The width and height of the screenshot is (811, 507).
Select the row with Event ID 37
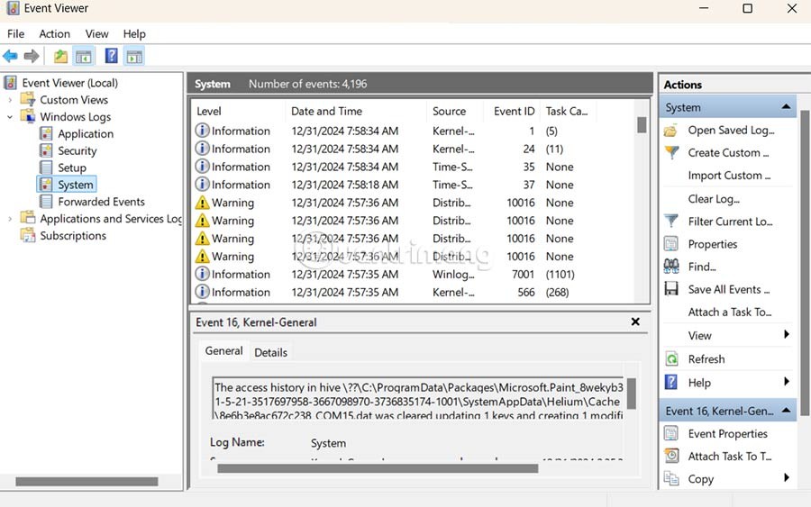pos(414,185)
